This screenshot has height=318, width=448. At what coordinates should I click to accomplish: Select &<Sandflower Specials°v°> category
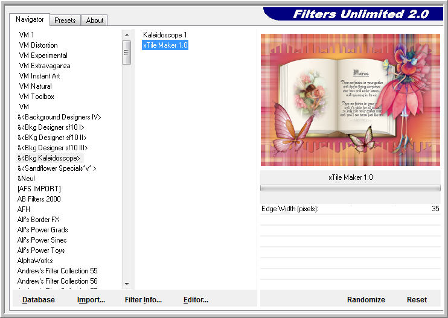57,168
